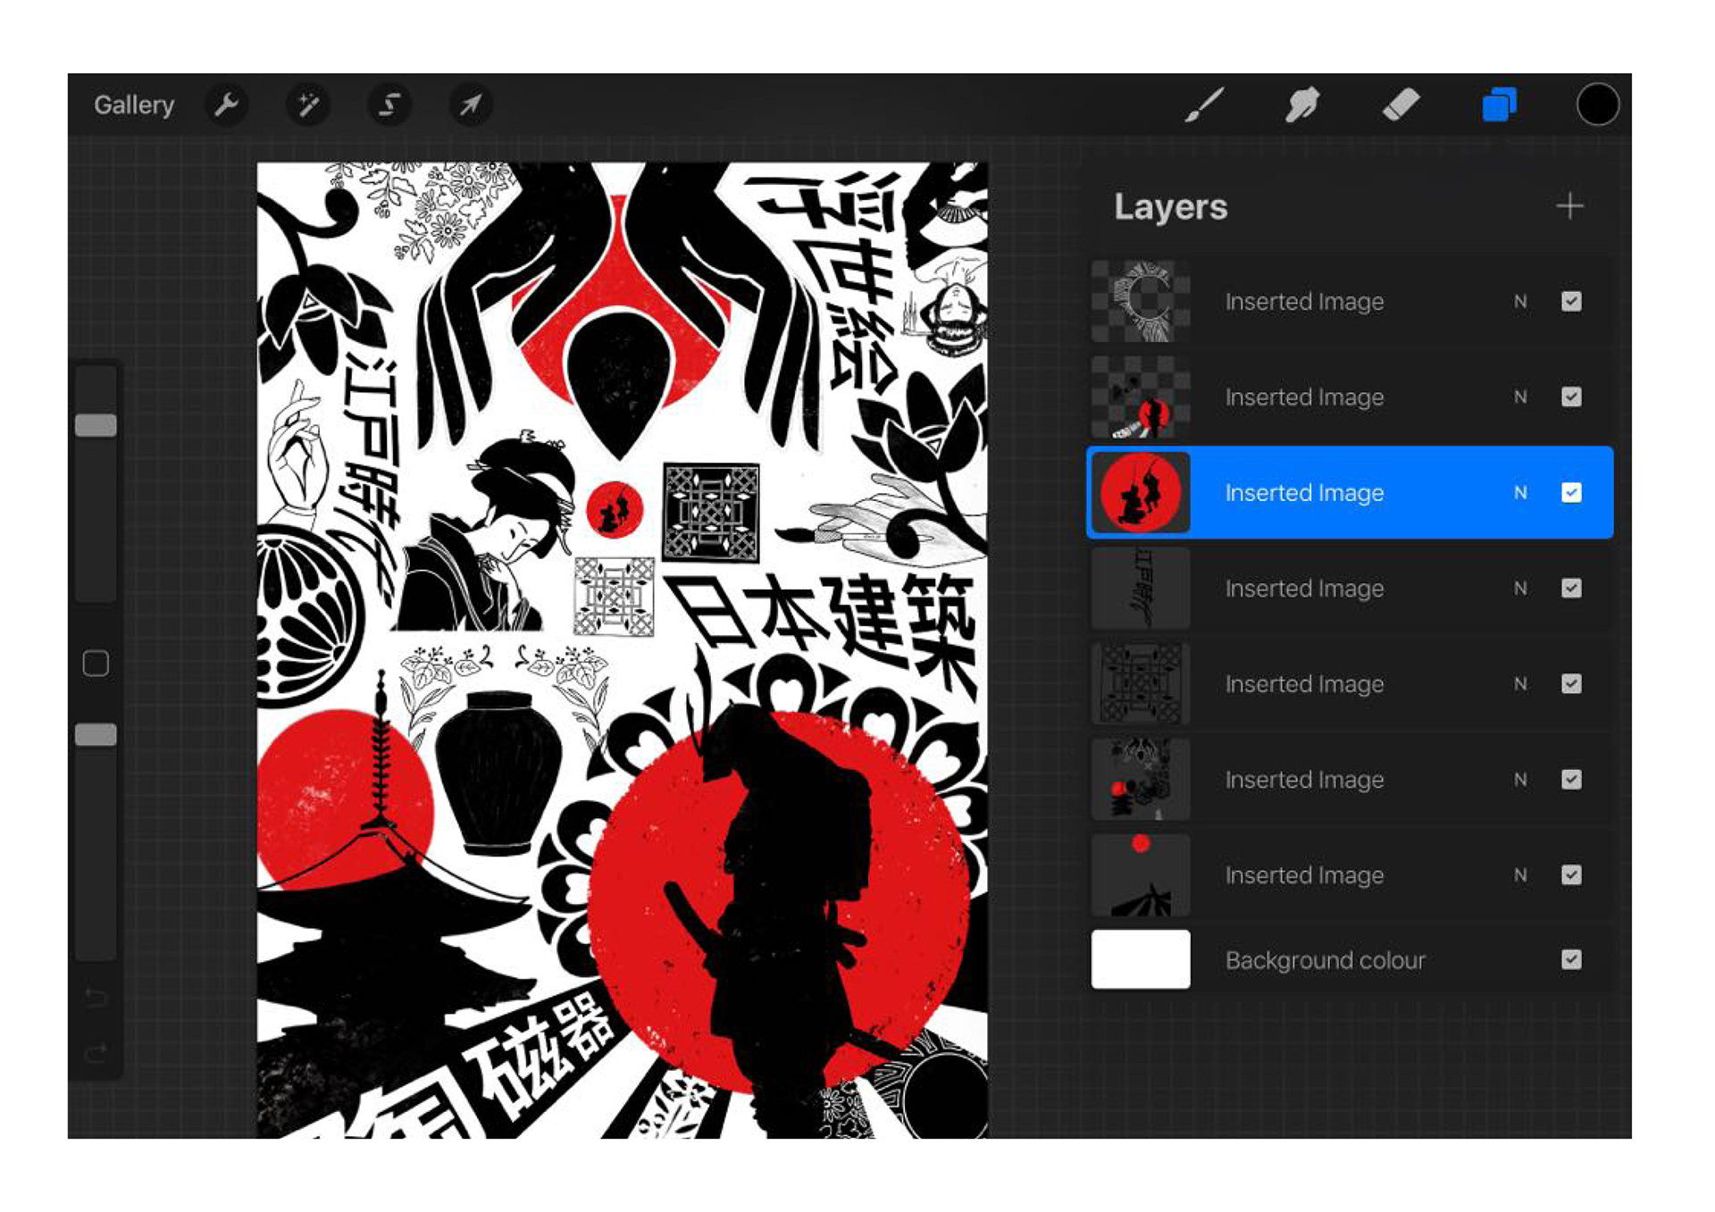Open blend mode N of selected layer
The width and height of the screenshot is (1715, 1212).
1520,493
